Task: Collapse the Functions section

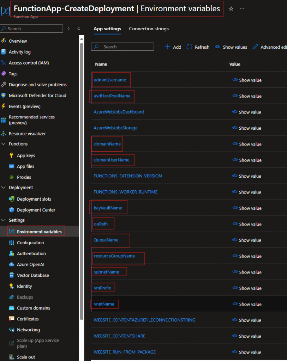Action: [4, 144]
